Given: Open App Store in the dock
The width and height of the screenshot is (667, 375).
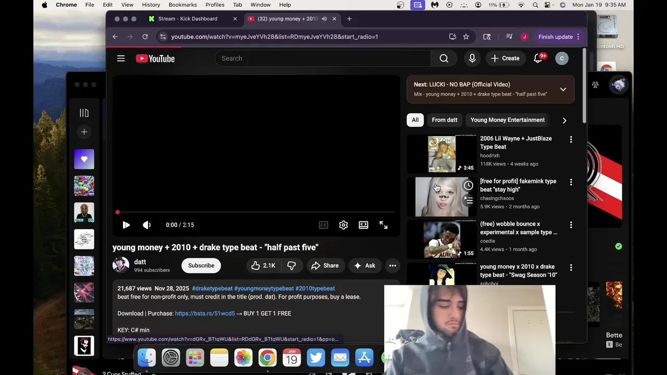Looking at the screenshot, I should pyautogui.click(x=364, y=358).
